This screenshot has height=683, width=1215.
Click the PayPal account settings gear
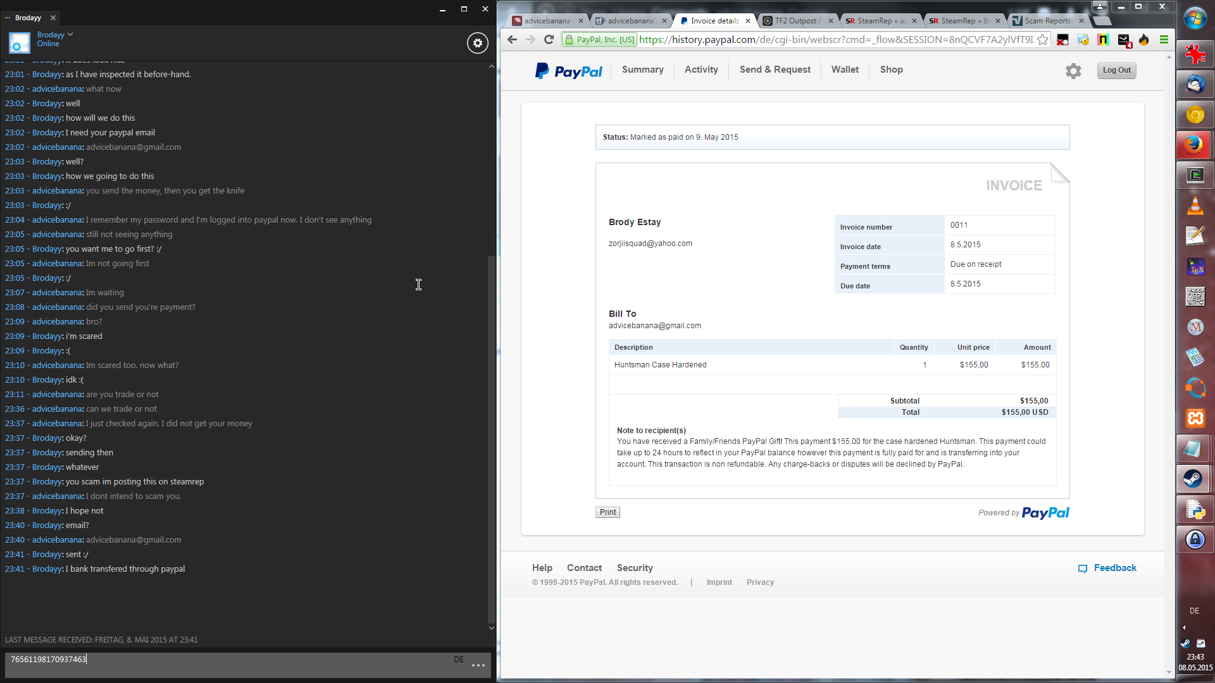tap(1073, 71)
